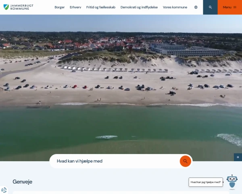Open the globe language selector icon

pos(196,7)
